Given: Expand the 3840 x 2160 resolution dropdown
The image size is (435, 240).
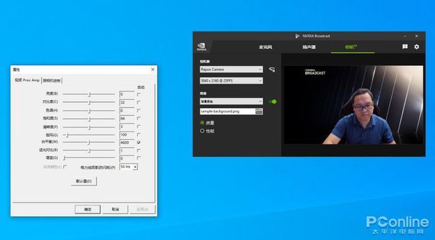Looking at the screenshot, I should pyautogui.click(x=231, y=80).
